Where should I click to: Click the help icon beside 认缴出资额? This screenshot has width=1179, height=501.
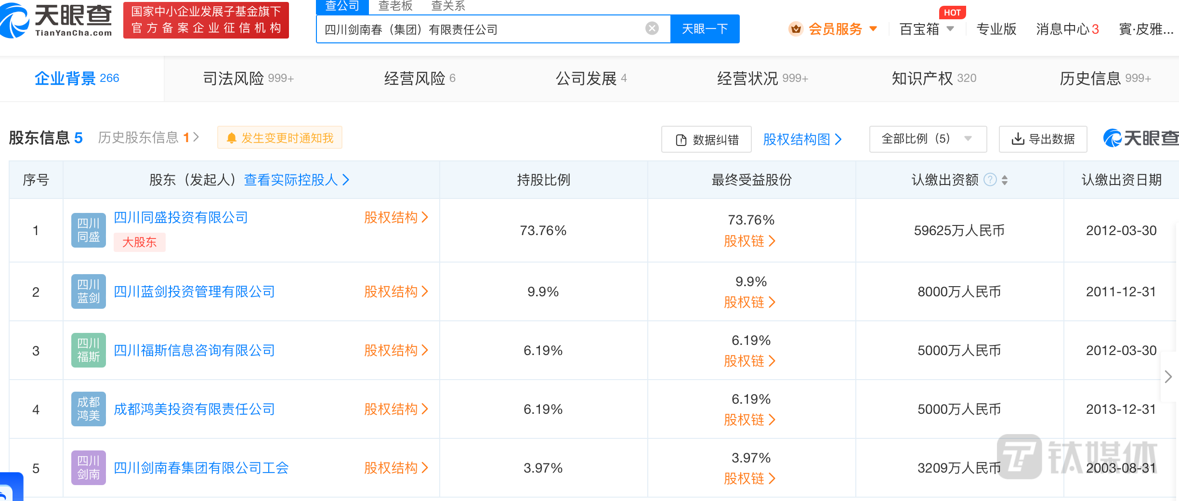[990, 180]
